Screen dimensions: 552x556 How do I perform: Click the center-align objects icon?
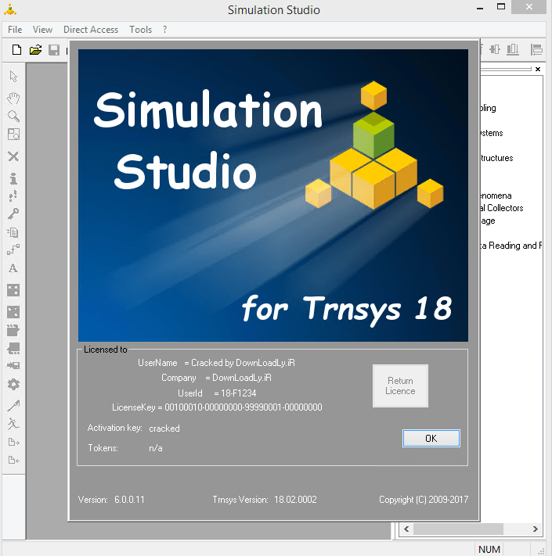495,49
